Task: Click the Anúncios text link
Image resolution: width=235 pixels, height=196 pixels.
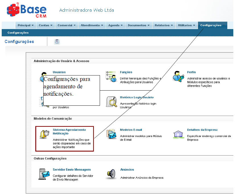Action: coord(127,170)
